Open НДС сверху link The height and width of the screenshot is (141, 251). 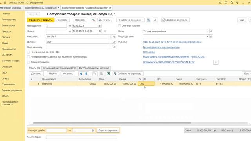[149, 52]
